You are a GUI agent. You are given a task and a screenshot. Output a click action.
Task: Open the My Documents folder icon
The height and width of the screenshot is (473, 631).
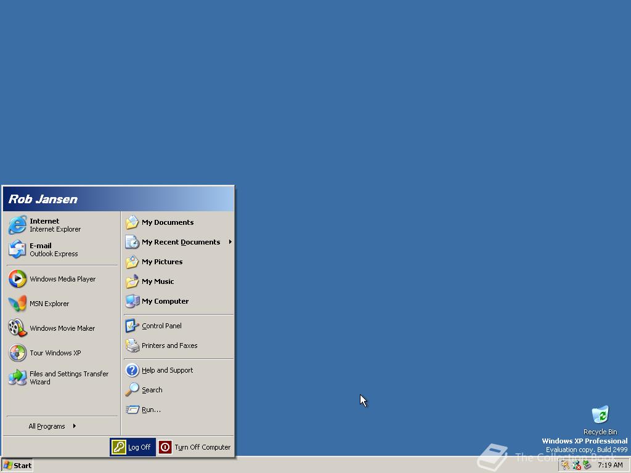132,222
